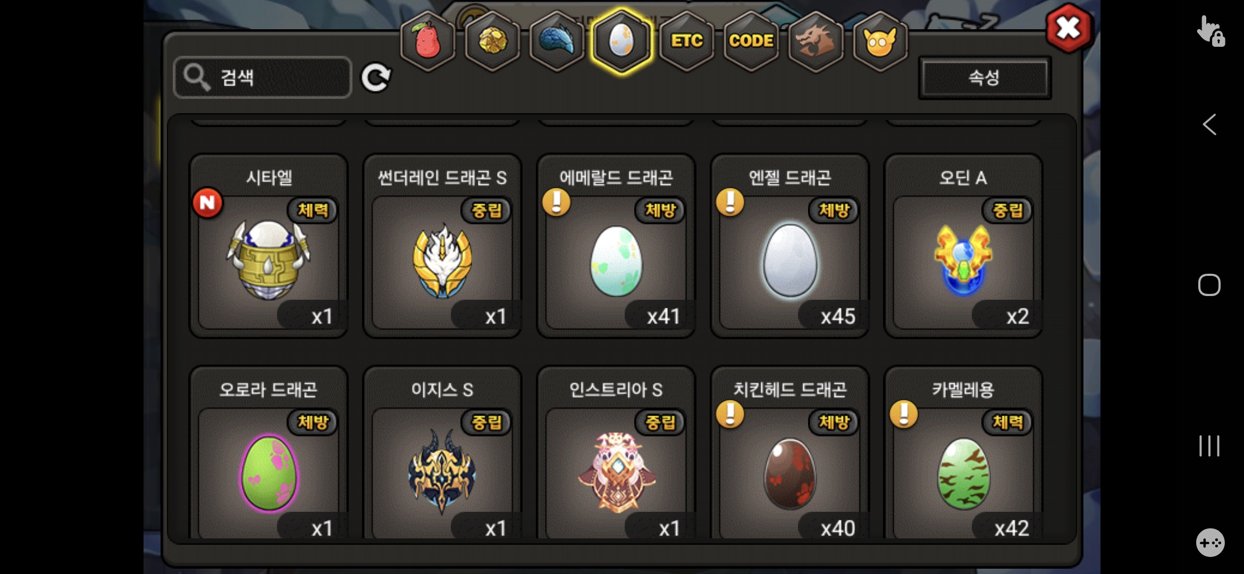Image resolution: width=1244 pixels, height=574 pixels.
Task: Open the 속성 attribute filter
Action: click(x=984, y=78)
